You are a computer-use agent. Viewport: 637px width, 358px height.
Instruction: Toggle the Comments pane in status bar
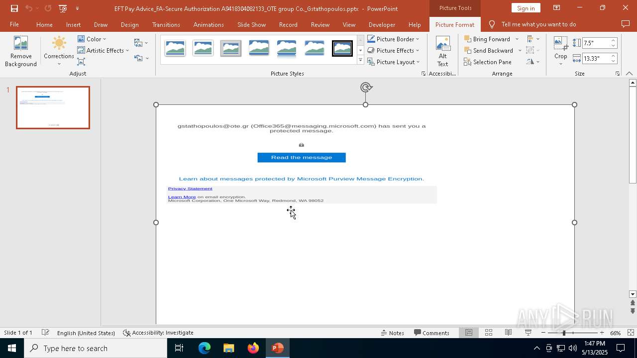pyautogui.click(x=432, y=333)
